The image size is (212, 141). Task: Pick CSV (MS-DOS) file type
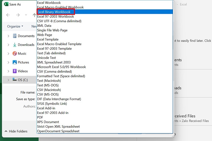click(x=105, y=94)
